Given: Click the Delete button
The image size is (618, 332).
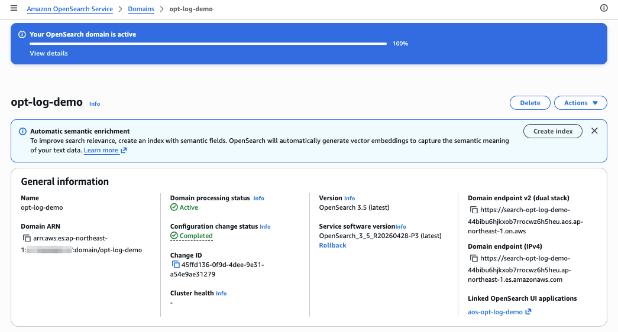Looking at the screenshot, I should 530,103.
